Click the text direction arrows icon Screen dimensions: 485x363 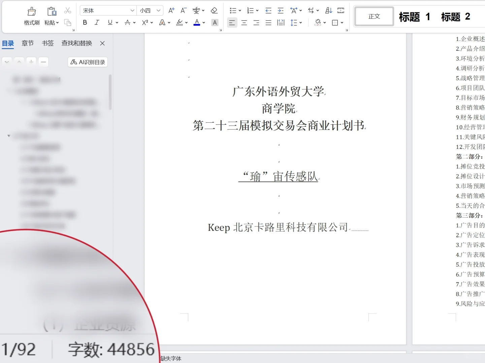(x=311, y=10)
